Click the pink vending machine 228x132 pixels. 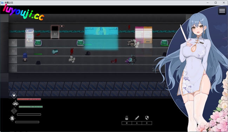tap(139, 35)
